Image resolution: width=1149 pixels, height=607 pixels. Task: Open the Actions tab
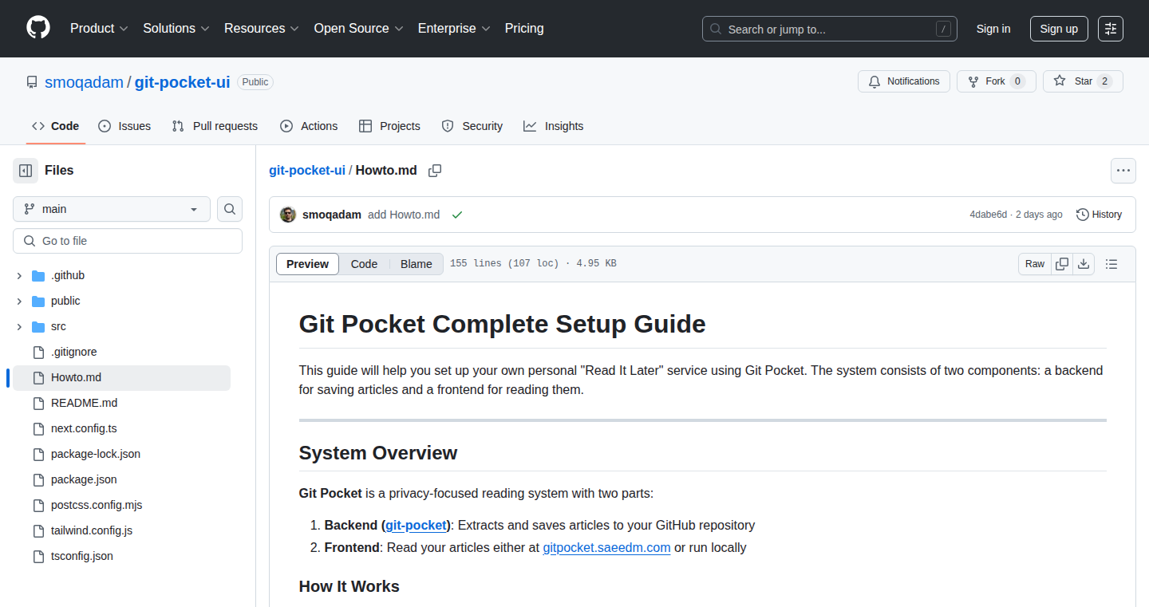tap(309, 126)
